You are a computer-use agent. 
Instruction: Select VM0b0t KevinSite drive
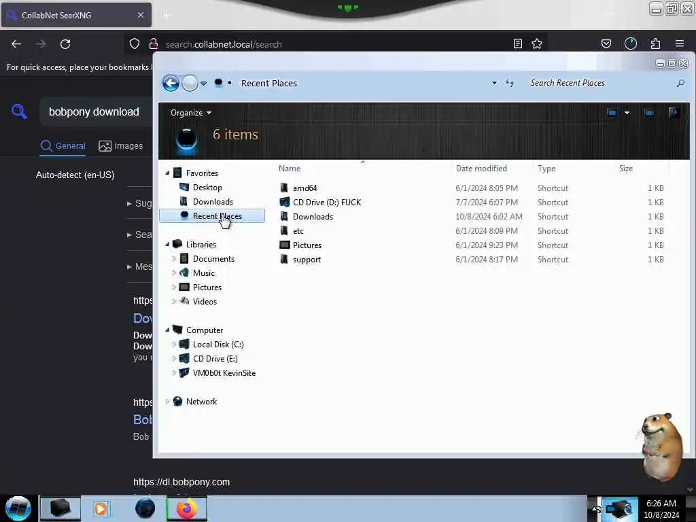tap(224, 373)
